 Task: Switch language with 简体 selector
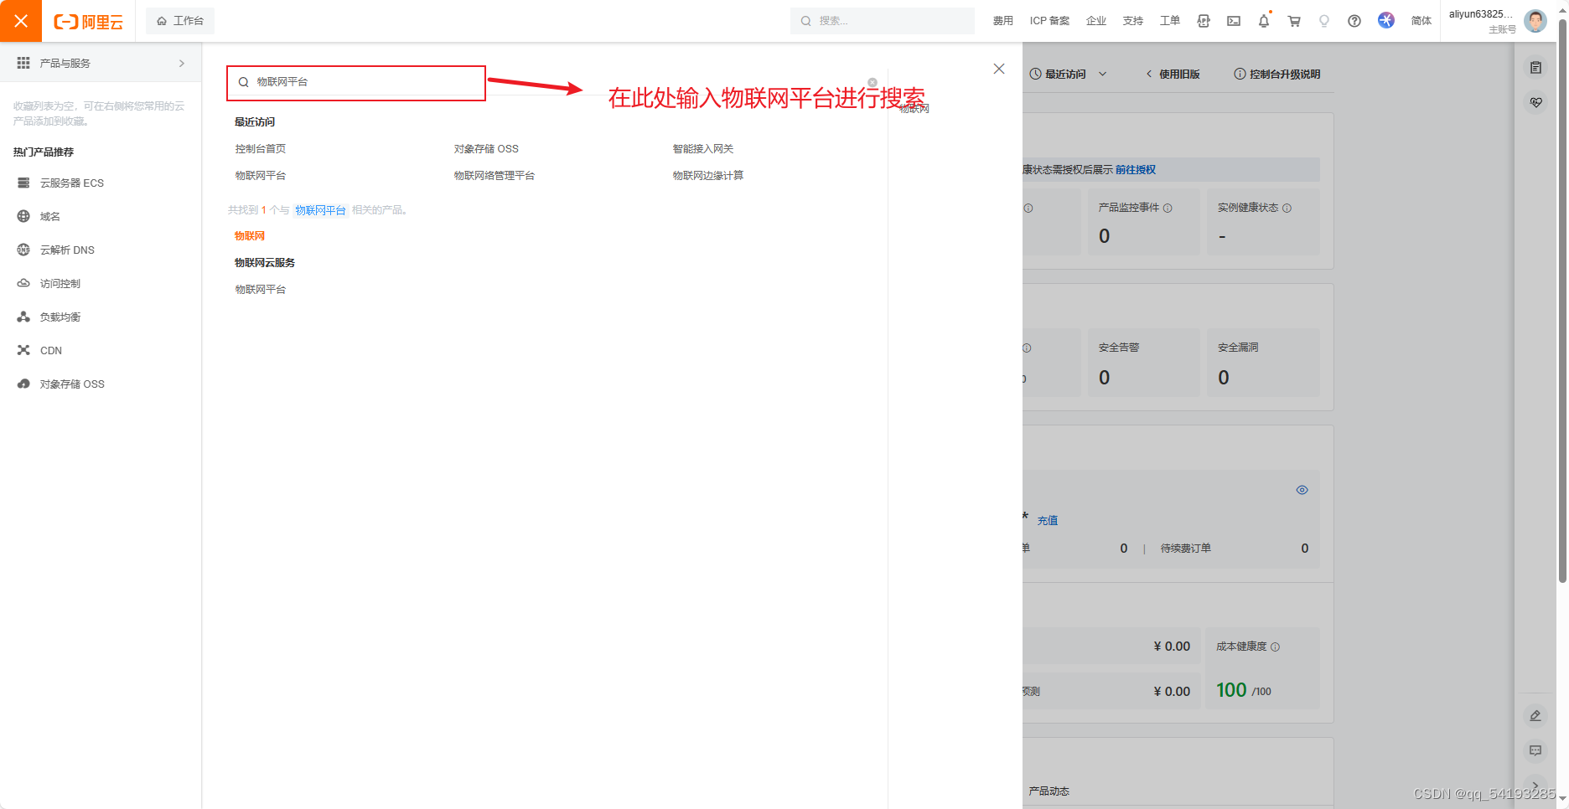[1421, 21]
